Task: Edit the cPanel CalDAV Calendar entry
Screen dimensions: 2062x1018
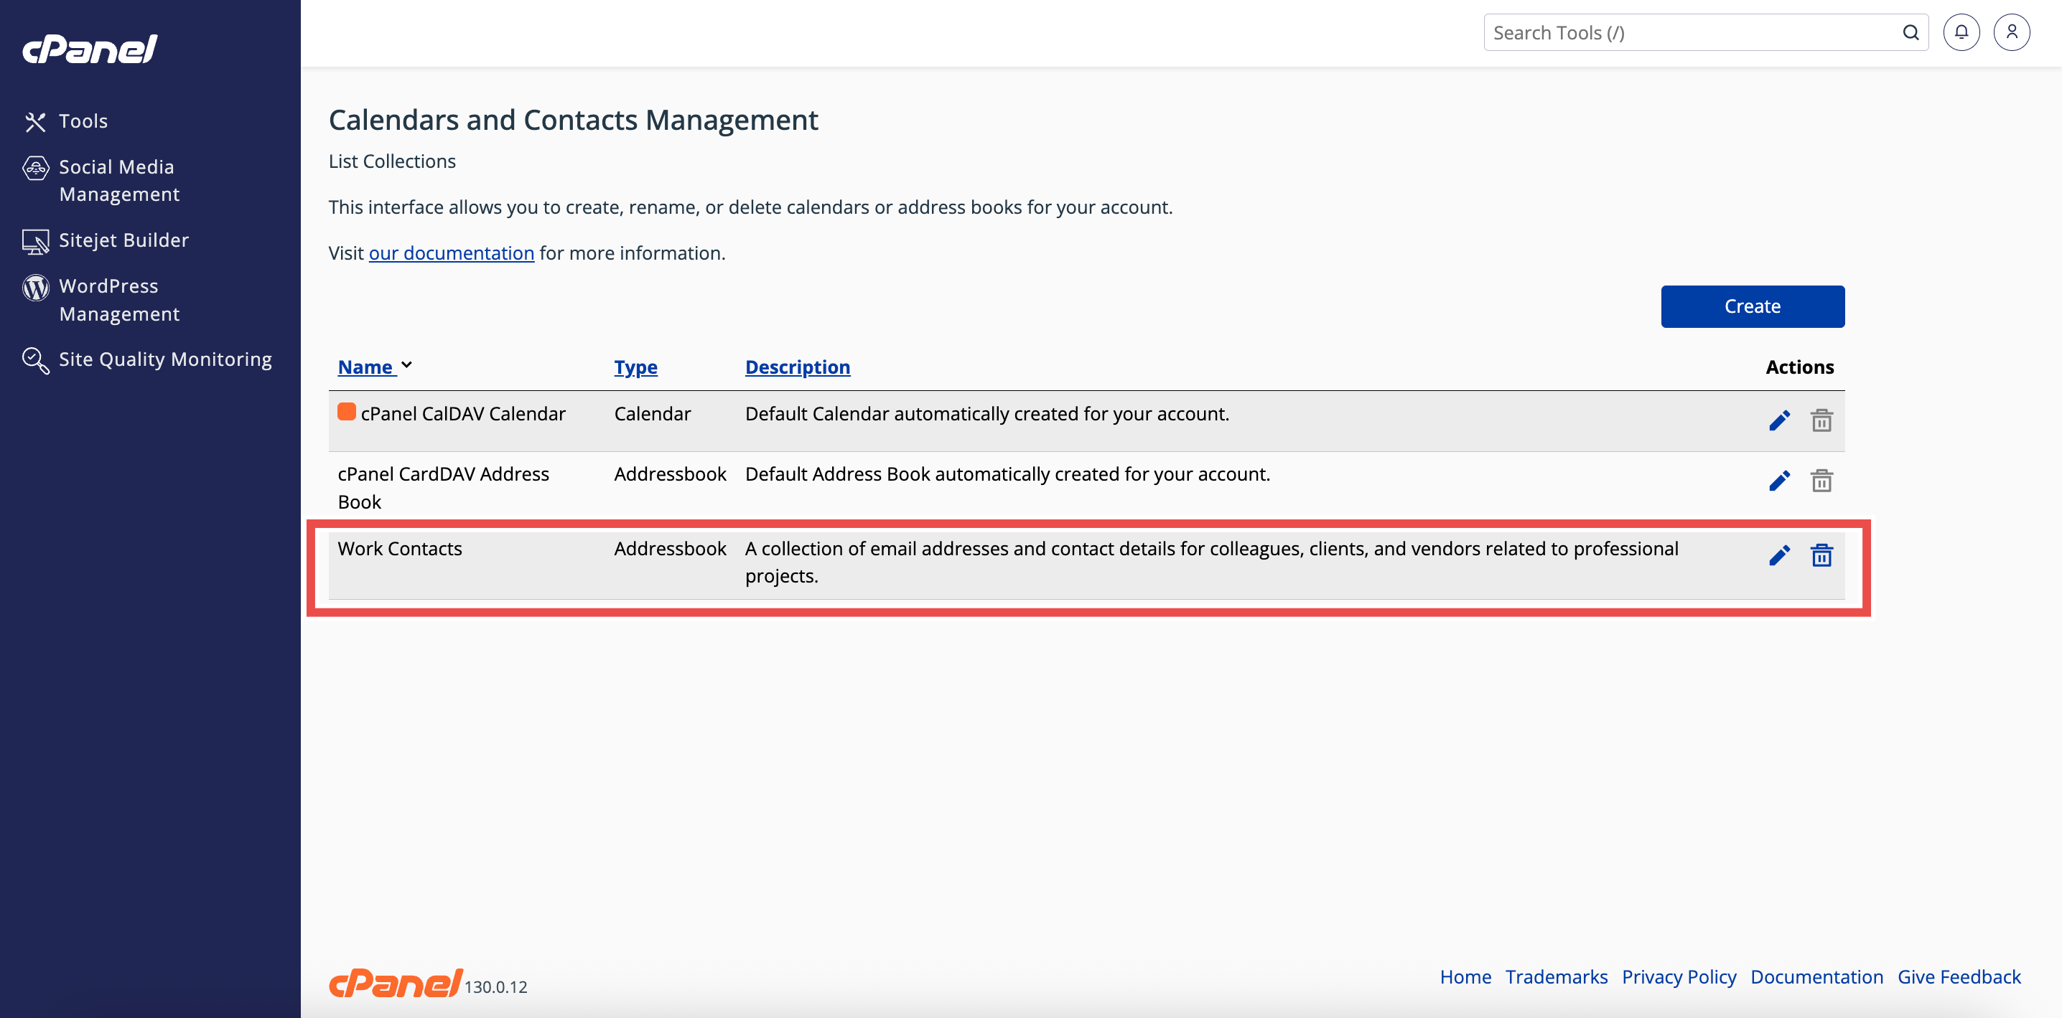Action: pos(1778,420)
